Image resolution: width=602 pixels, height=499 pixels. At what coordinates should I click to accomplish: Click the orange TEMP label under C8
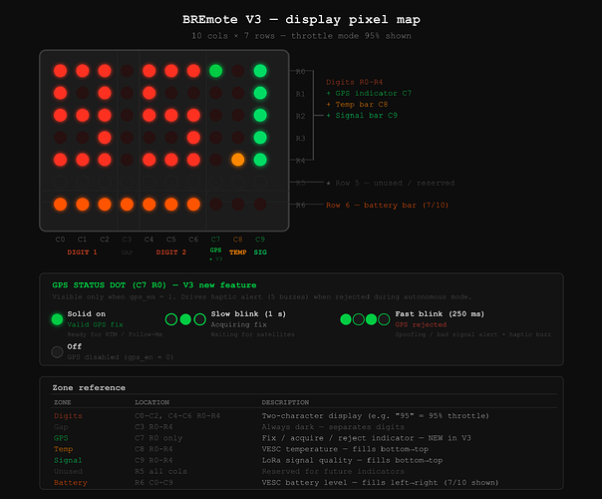click(237, 252)
